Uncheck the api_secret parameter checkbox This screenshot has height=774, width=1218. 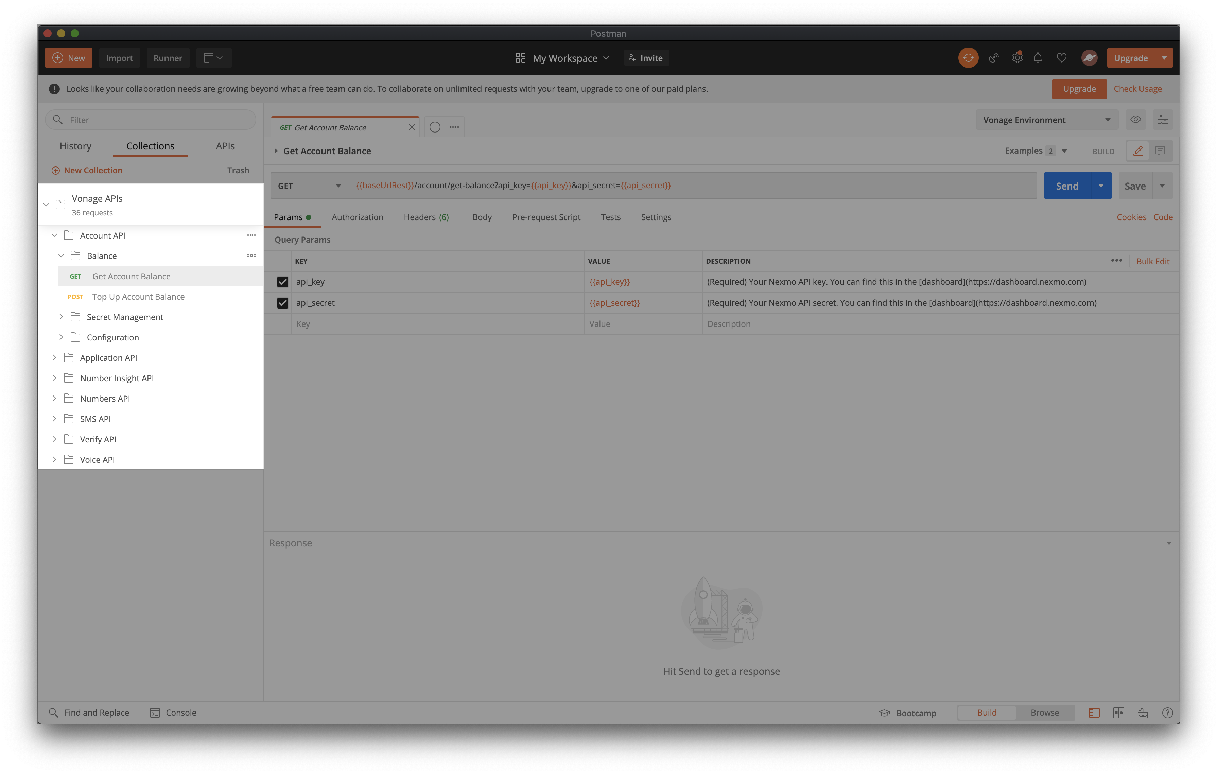click(x=282, y=303)
